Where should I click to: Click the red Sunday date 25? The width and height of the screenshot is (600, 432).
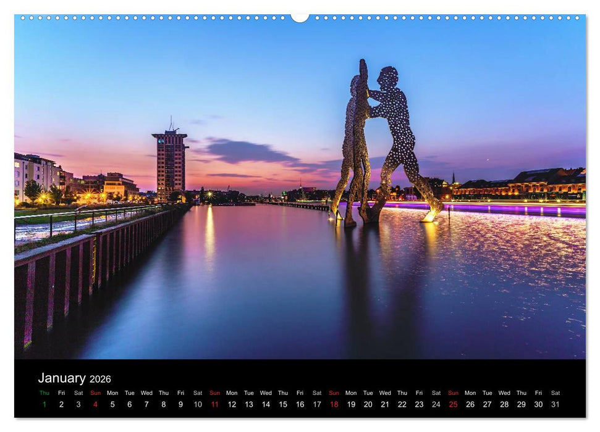pos(454,404)
